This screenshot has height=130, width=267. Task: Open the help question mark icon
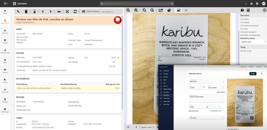(242, 10)
